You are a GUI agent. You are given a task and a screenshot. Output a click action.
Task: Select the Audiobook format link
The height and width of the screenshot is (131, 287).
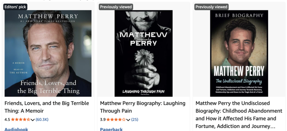tap(16, 129)
